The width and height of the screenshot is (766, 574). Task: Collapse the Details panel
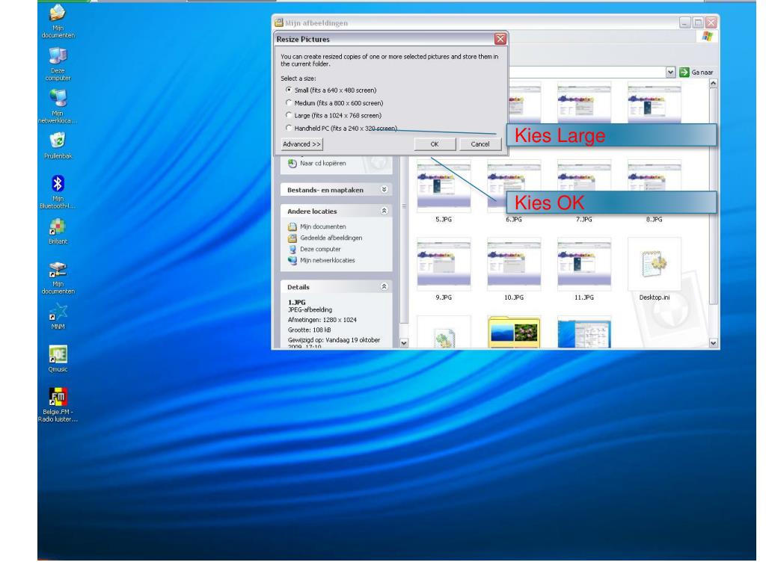[384, 286]
